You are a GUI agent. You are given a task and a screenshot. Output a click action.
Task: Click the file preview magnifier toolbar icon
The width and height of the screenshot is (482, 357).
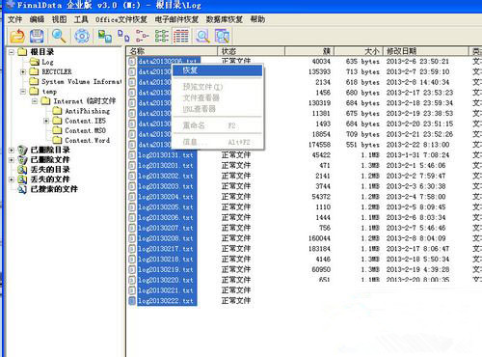click(202, 36)
